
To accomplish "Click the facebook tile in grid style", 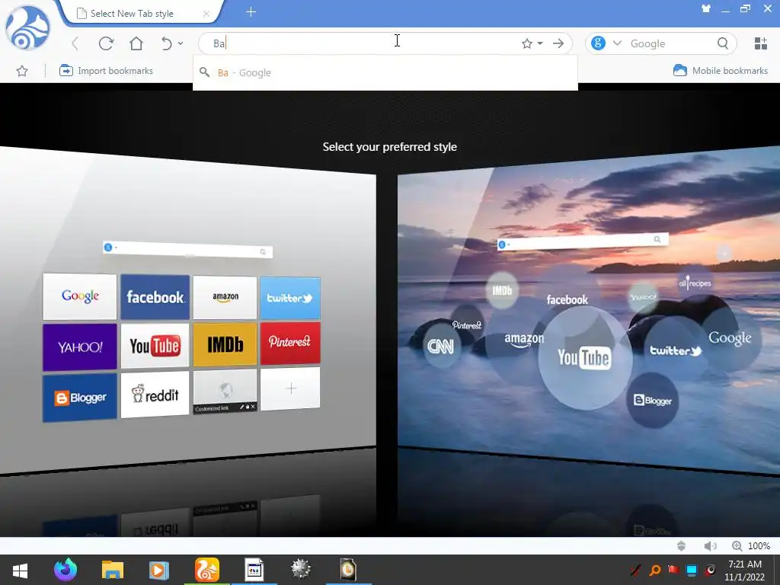I will coord(155,297).
